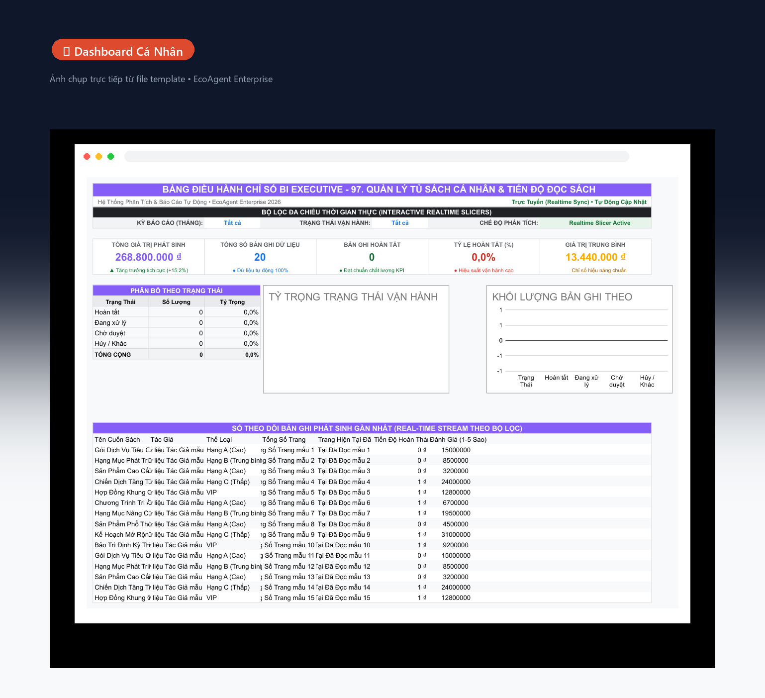The height and width of the screenshot is (698, 765).
Task: Select the value 31000000 cell
Action: tap(456, 535)
